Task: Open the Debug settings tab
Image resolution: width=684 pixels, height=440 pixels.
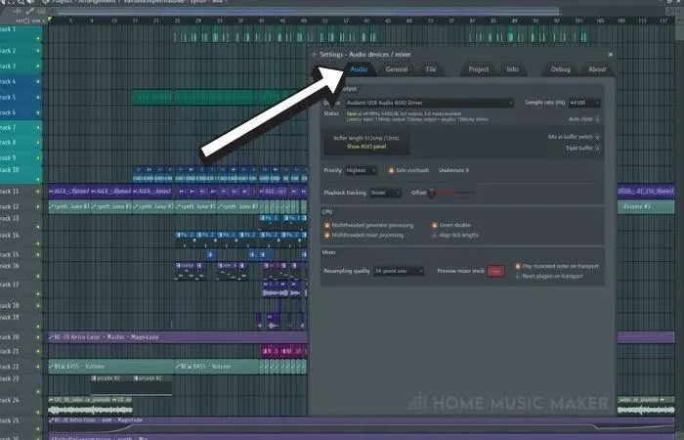Action: [561, 69]
